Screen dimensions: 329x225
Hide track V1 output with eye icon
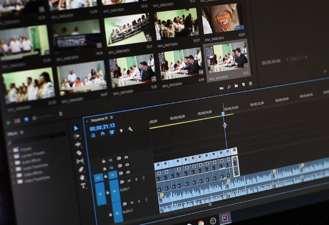coord(128,172)
